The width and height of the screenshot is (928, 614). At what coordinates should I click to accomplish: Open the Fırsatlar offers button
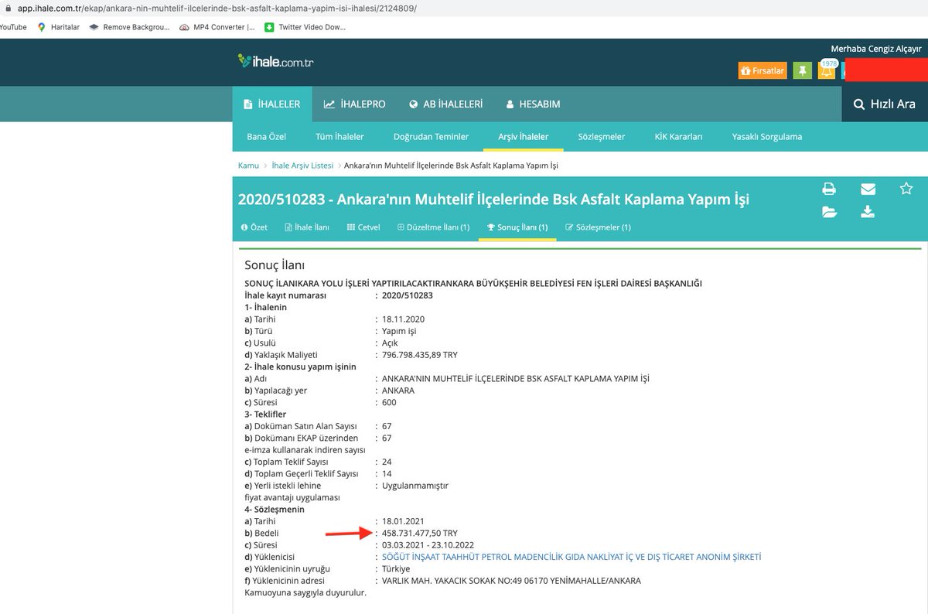(763, 70)
